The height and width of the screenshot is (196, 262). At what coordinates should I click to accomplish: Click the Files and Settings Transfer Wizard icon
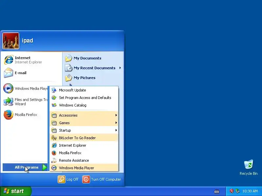pyautogui.click(x=8, y=102)
